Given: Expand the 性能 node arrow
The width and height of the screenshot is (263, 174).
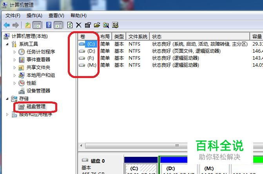Looking at the screenshot, I should point(15,83).
